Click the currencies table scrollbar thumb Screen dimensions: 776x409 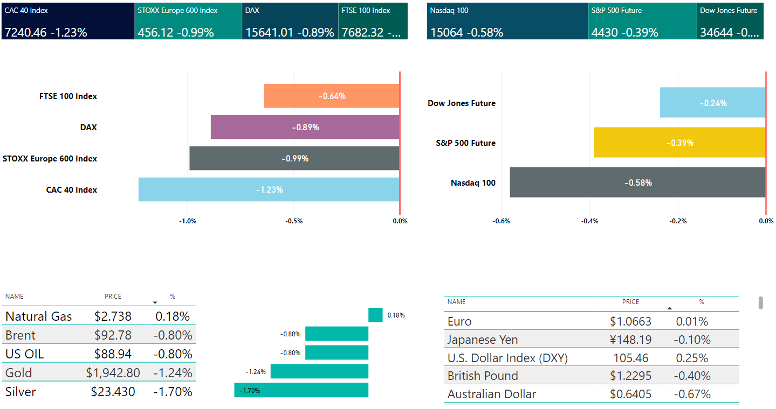click(761, 302)
